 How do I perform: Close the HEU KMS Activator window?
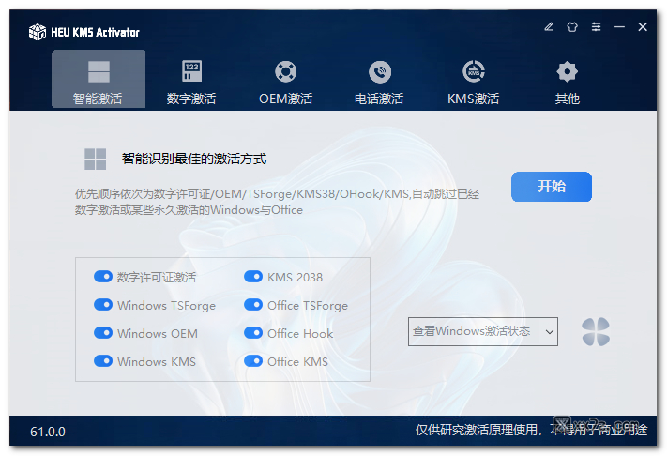click(643, 27)
